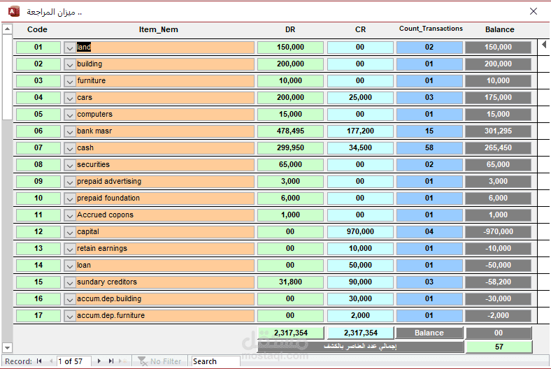Screen dimensions: 551x369
Task: Expand the capital item dropdown
Action: 70,232
